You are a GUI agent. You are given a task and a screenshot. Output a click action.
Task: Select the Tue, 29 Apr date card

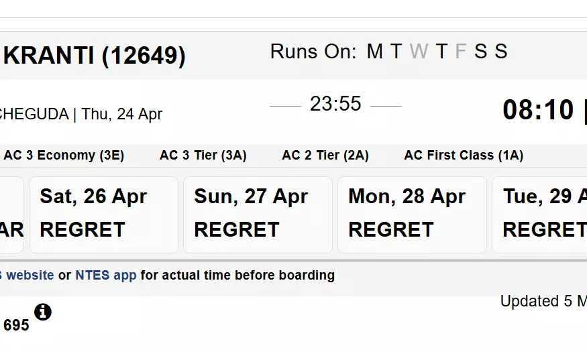coord(540,215)
